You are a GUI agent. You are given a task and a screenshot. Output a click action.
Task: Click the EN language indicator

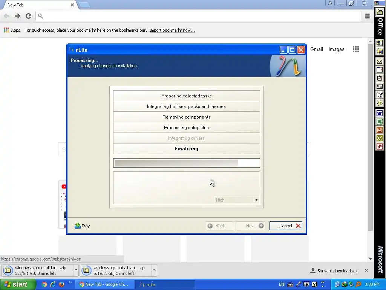coord(281,284)
